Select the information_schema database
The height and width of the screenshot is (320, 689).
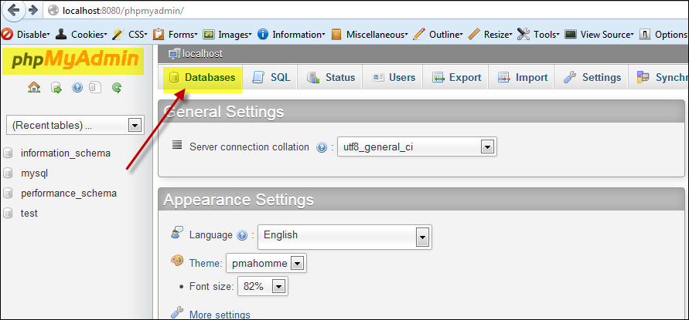[x=66, y=153]
